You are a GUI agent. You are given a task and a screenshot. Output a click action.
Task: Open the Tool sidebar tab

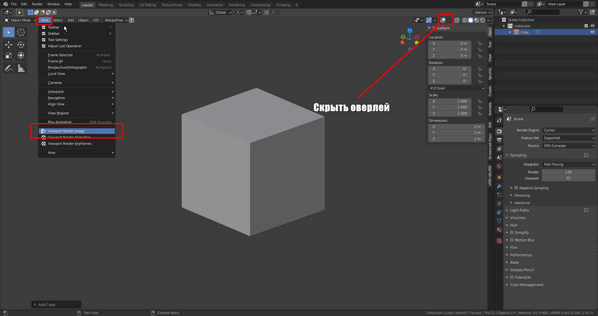tap(490, 45)
